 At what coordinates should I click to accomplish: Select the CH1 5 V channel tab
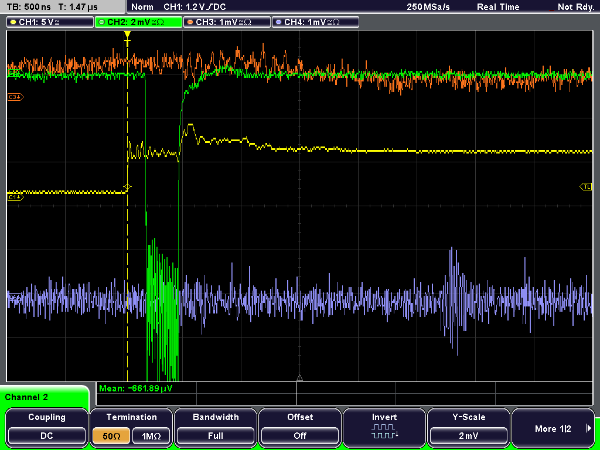[x=50, y=22]
